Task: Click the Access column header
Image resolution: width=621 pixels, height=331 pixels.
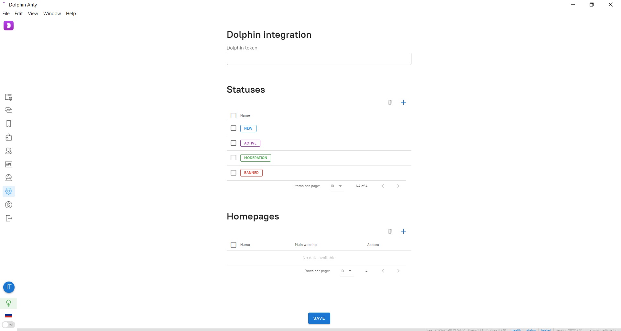Action: click(373, 245)
